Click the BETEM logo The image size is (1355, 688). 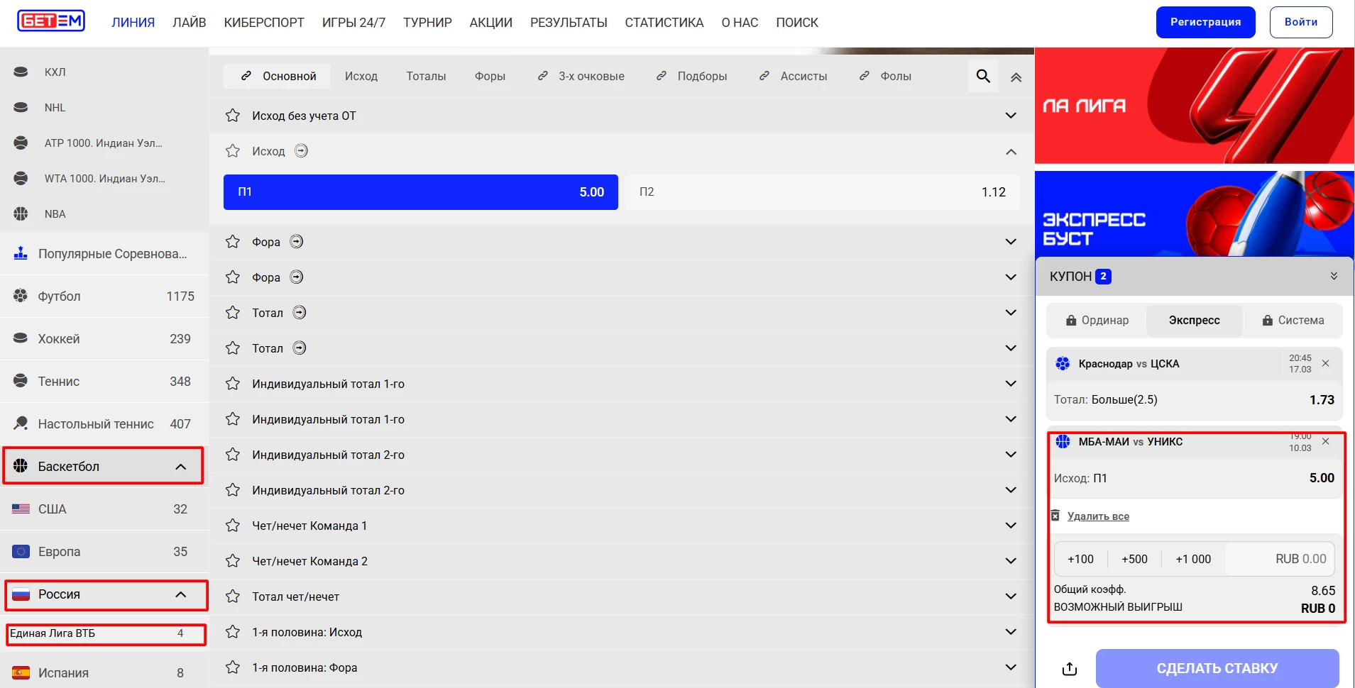51,21
